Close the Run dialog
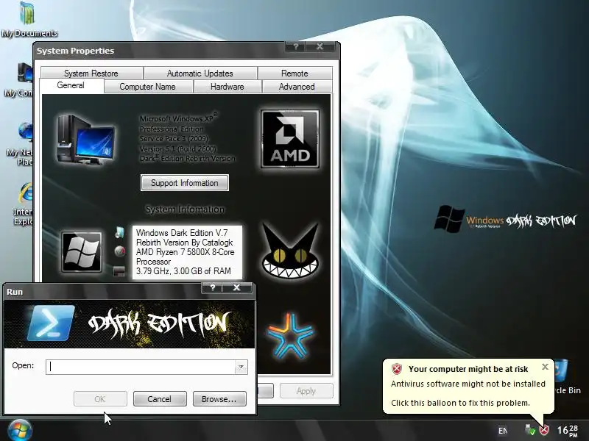Viewport: 589px width, 441px height. tap(236, 287)
